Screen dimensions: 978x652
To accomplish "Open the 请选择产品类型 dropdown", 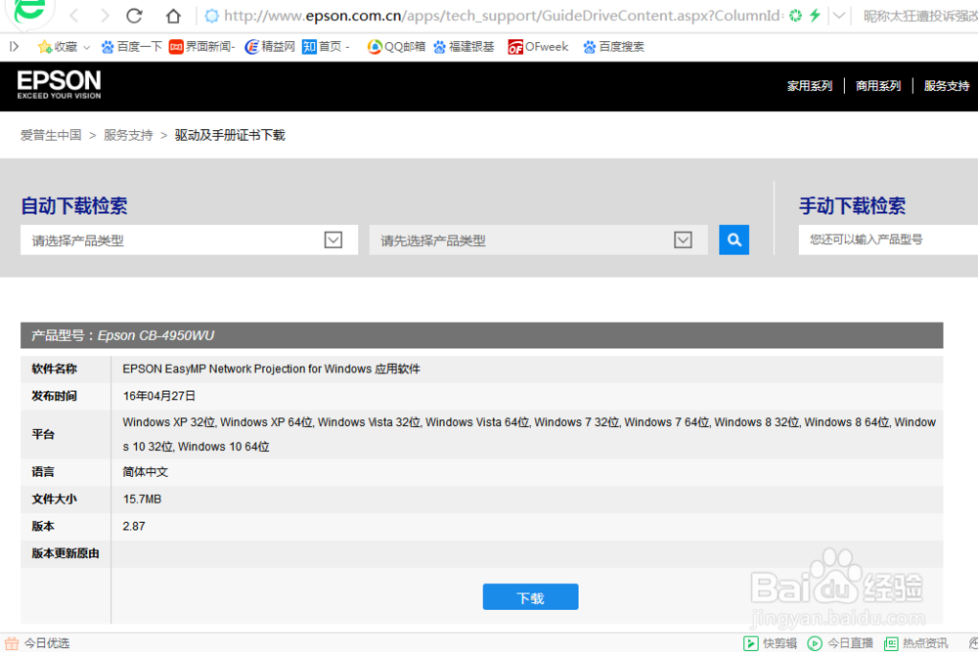I will tap(189, 240).
